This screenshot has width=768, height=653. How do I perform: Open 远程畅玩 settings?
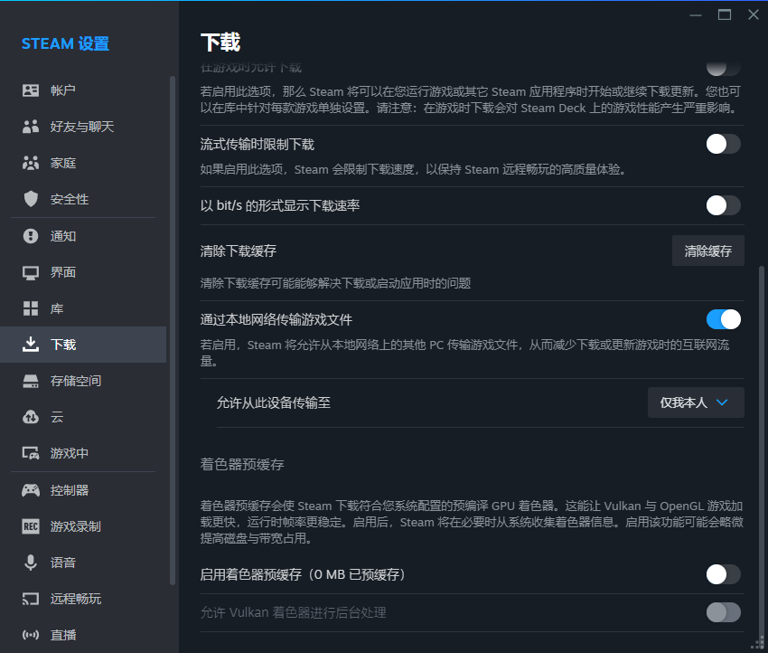click(x=83, y=599)
